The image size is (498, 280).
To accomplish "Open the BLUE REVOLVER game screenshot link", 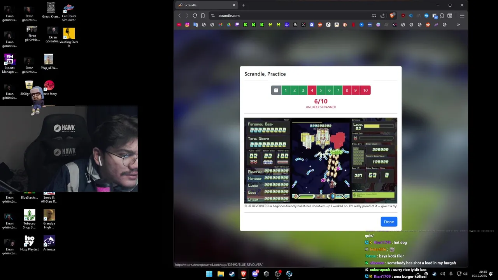I will click(321, 160).
